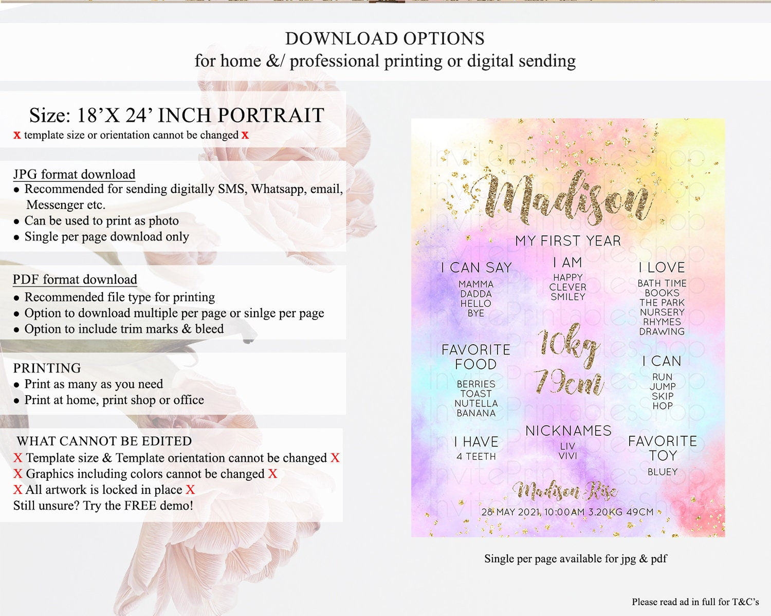Click the "Size: 18'X 24' INCH PORTRAIT" heading
771x616 pixels.
click(x=176, y=115)
